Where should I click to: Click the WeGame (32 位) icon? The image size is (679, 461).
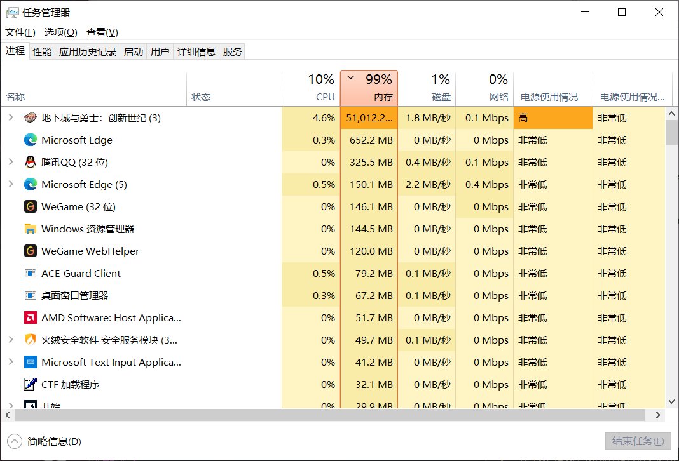click(x=31, y=207)
